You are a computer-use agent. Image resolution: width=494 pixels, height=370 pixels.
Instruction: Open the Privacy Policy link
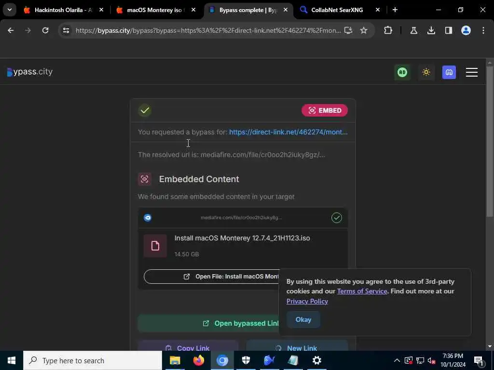(x=307, y=302)
